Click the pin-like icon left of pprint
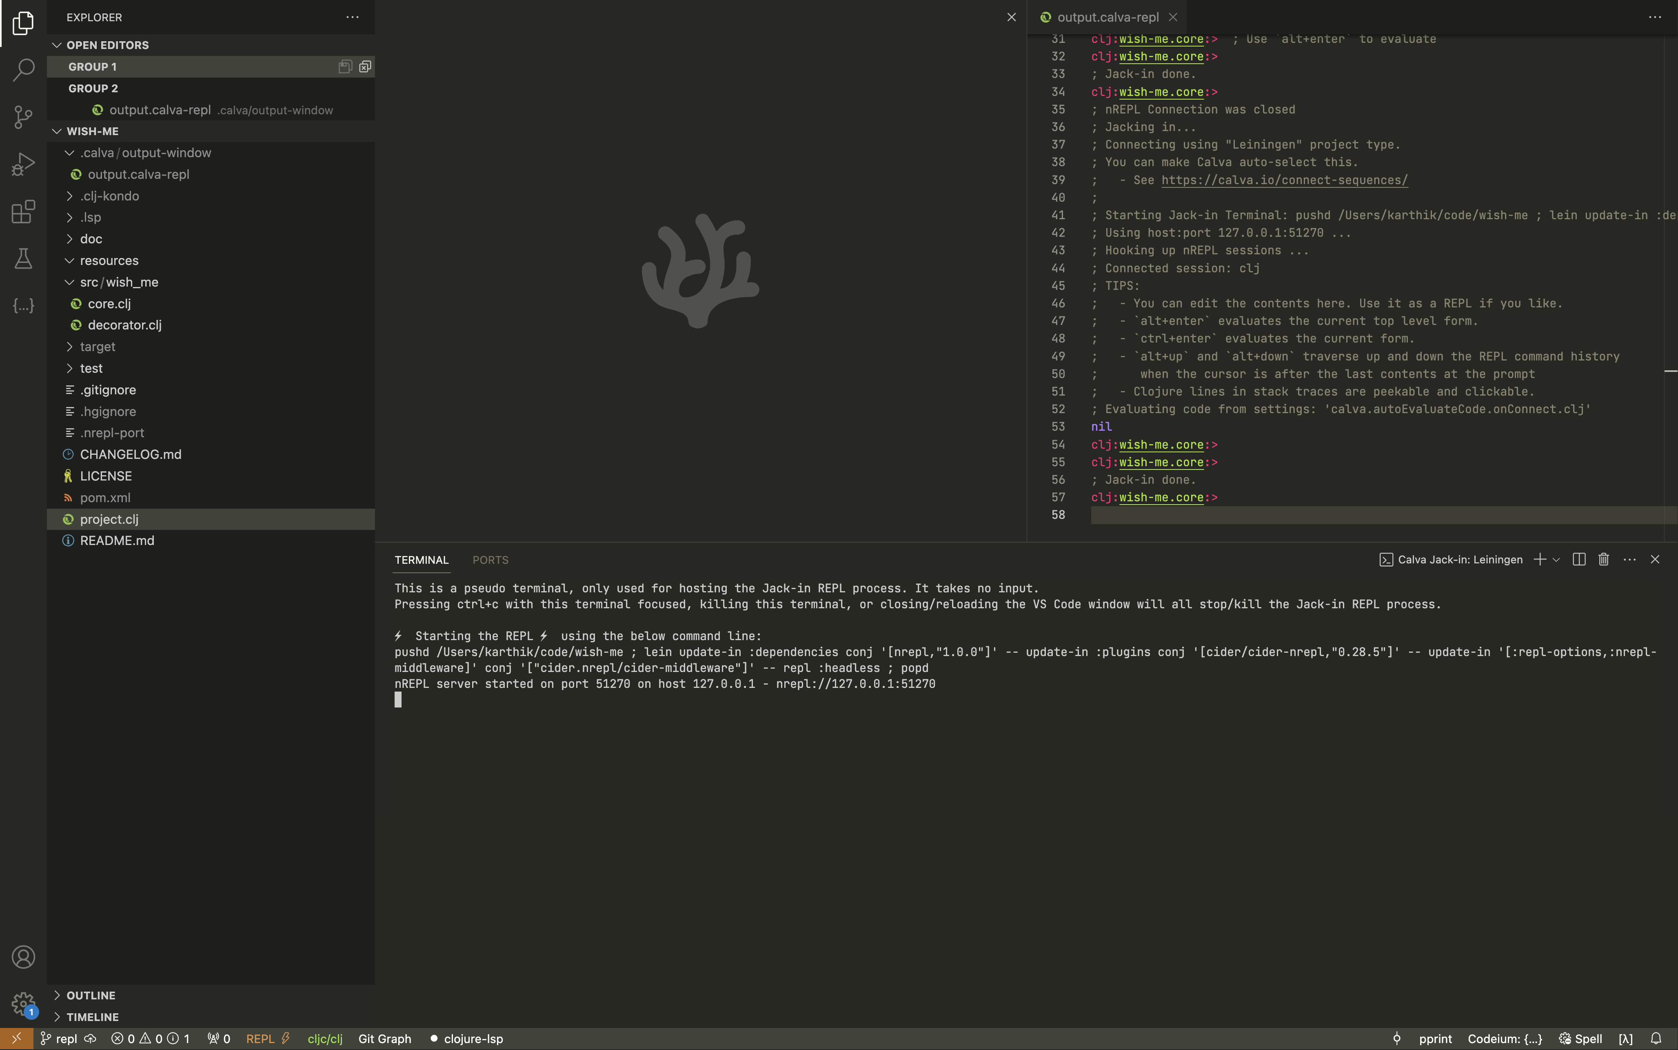Viewport: 1678px width, 1050px height. [1397, 1039]
